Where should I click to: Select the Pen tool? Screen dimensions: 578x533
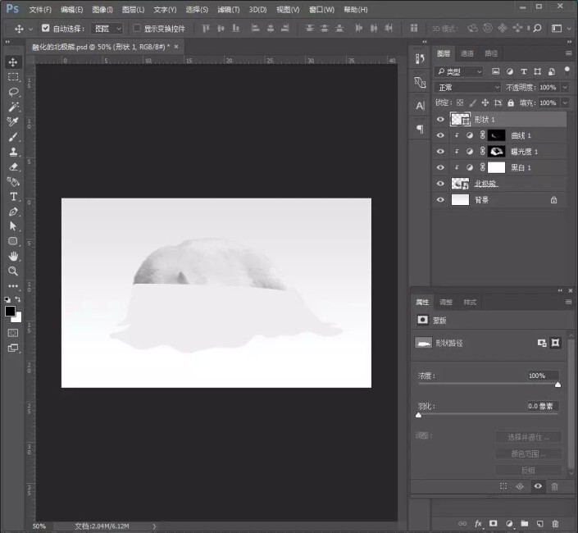pos(13,212)
